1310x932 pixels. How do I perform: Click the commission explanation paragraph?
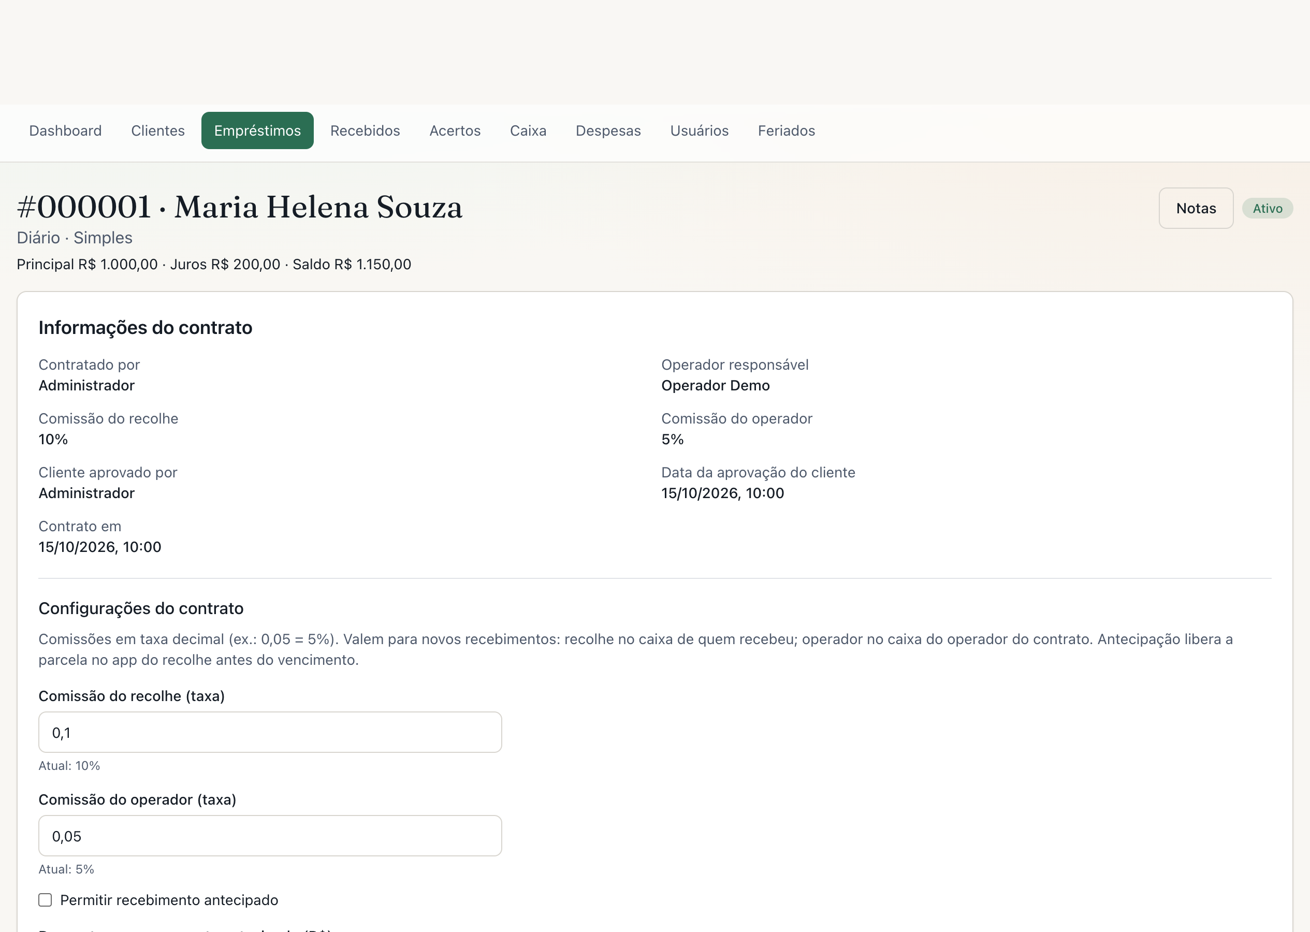coord(636,650)
